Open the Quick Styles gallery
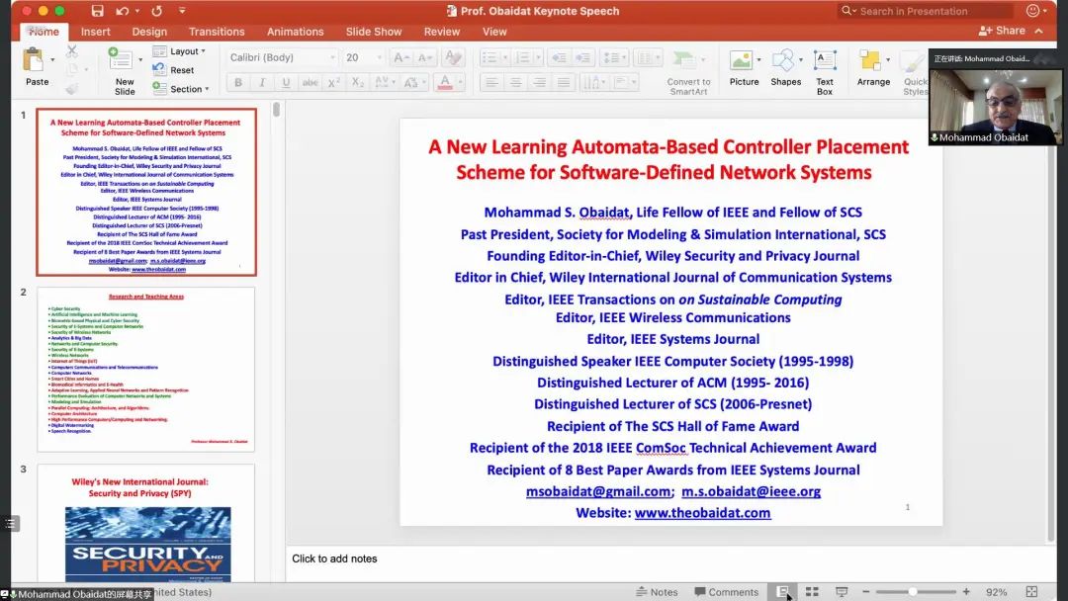The width and height of the screenshot is (1068, 601). pyautogui.click(x=914, y=71)
